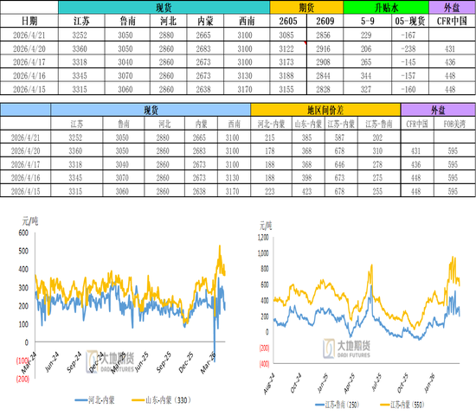Select the 地区间价差 header in second table
Image resolution: width=476 pixels, height=415 pixels.
click(325, 110)
